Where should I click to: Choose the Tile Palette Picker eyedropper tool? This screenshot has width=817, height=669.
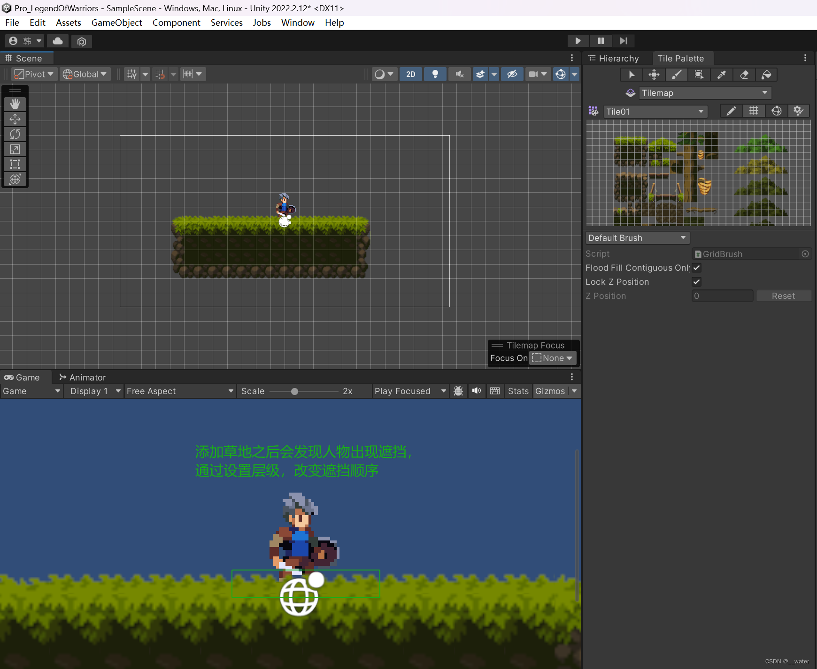722,75
